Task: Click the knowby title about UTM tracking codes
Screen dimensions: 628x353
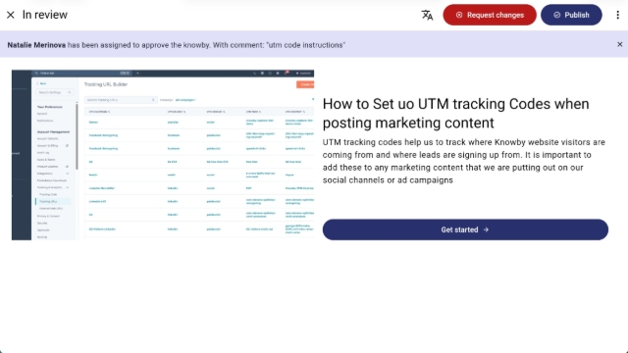Action: pyautogui.click(x=455, y=114)
